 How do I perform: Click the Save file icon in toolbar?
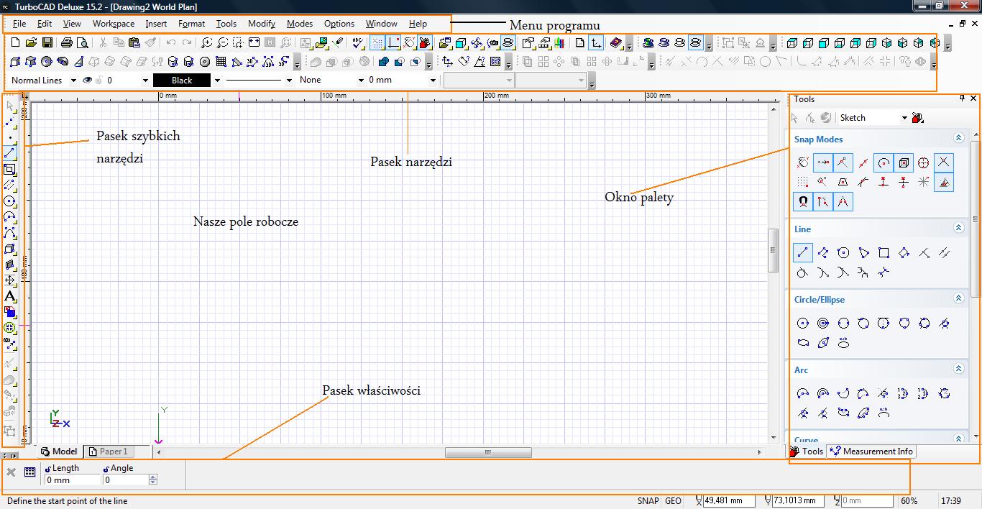coord(46,43)
